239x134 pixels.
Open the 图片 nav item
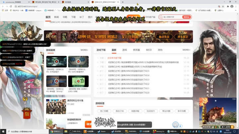pos(90,17)
